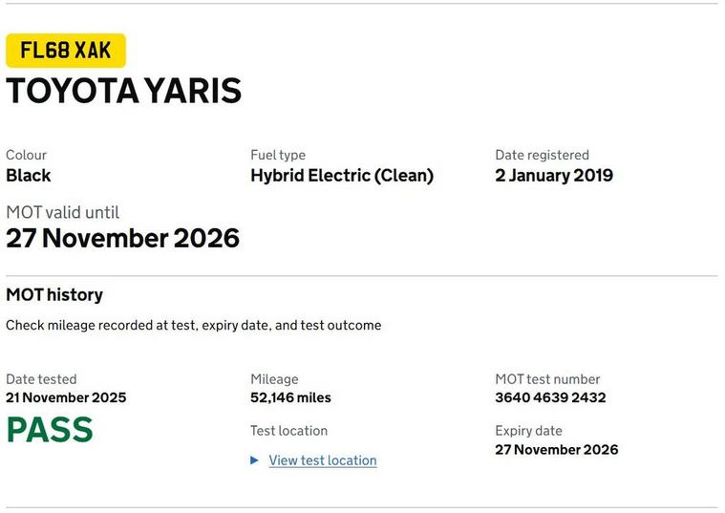Click the Date registered label
The image size is (725, 513).
(543, 155)
